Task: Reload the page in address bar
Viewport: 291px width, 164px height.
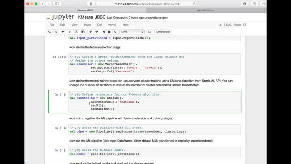Action: click(194, 4)
